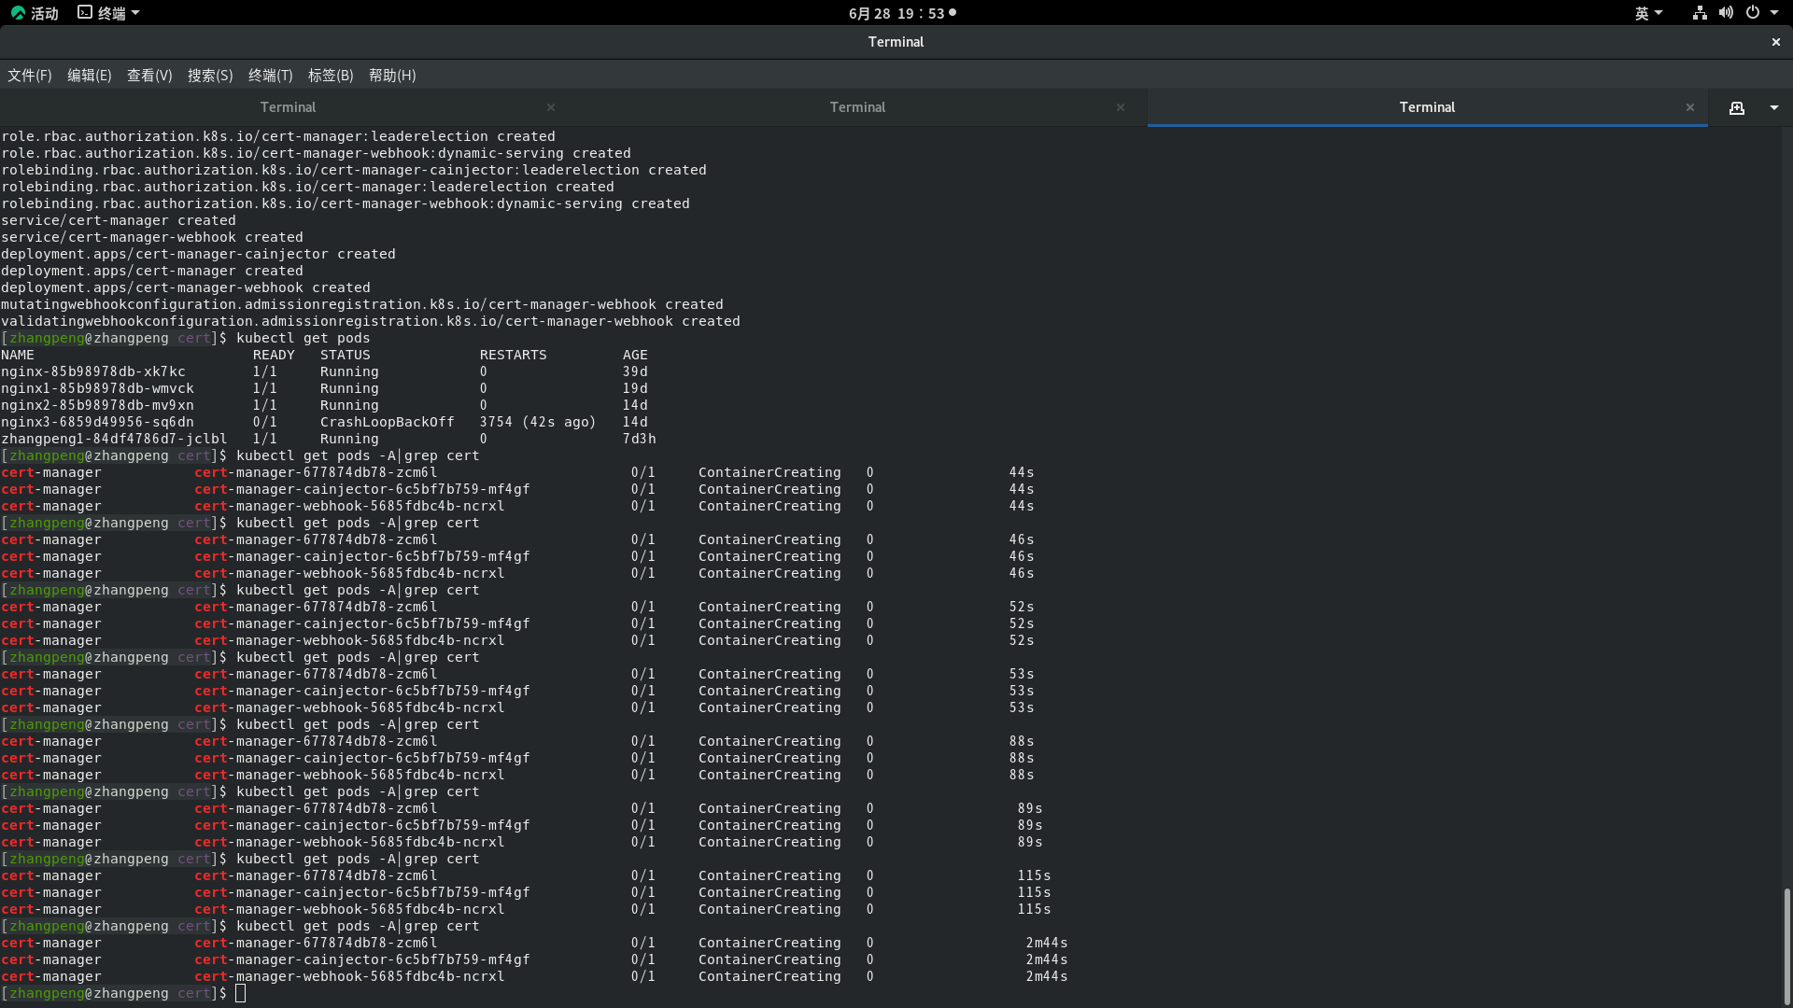Click the terminal vertical scrollbar thumb

point(1786,945)
